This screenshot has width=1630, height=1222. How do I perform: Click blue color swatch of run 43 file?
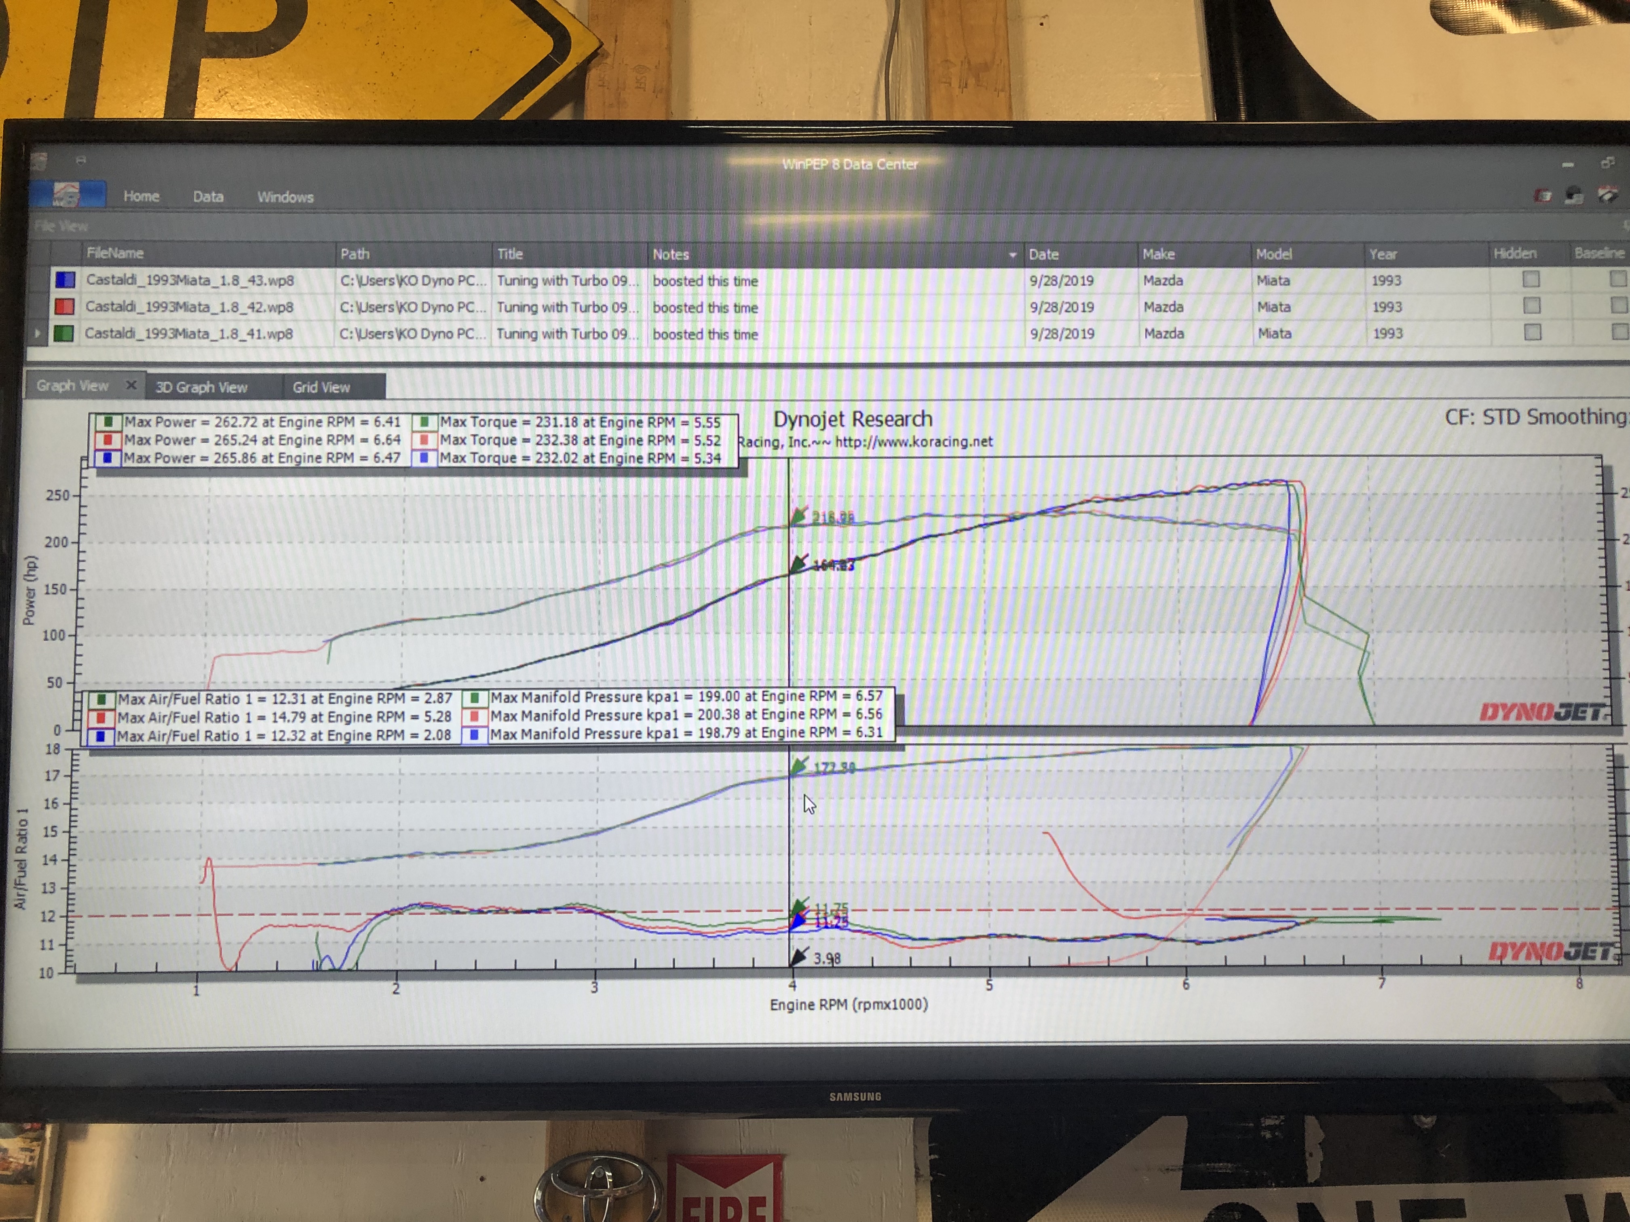click(x=65, y=280)
